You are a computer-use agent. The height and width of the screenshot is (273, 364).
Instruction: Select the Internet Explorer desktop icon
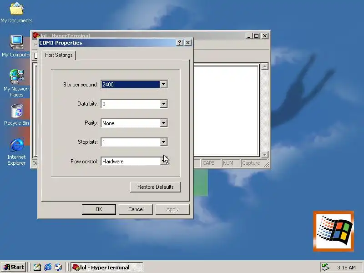(x=16, y=152)
